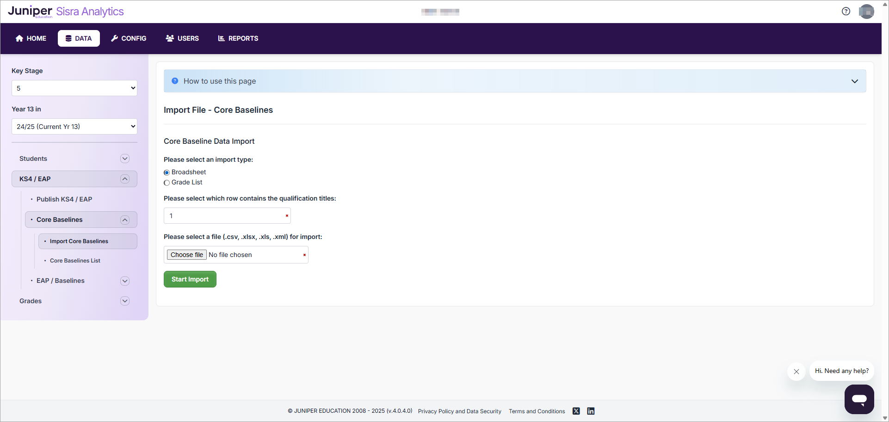Dismiss the 'Need any help?' chat bubble
Viewport: 889px width, 422px height.
[796, 372]
